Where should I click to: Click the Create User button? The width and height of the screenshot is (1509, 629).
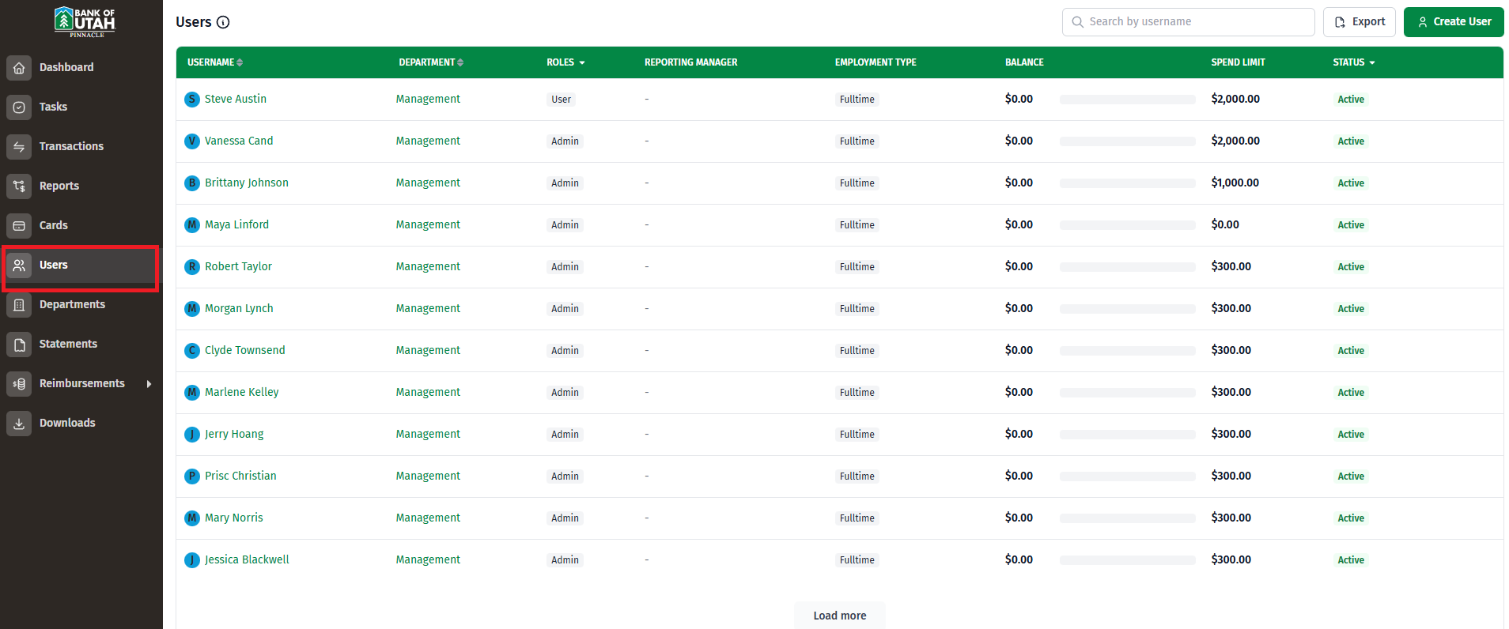(1454, 22)
